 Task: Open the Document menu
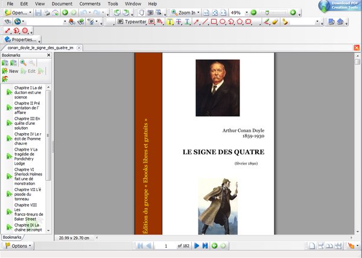click(x=62, y=4)
